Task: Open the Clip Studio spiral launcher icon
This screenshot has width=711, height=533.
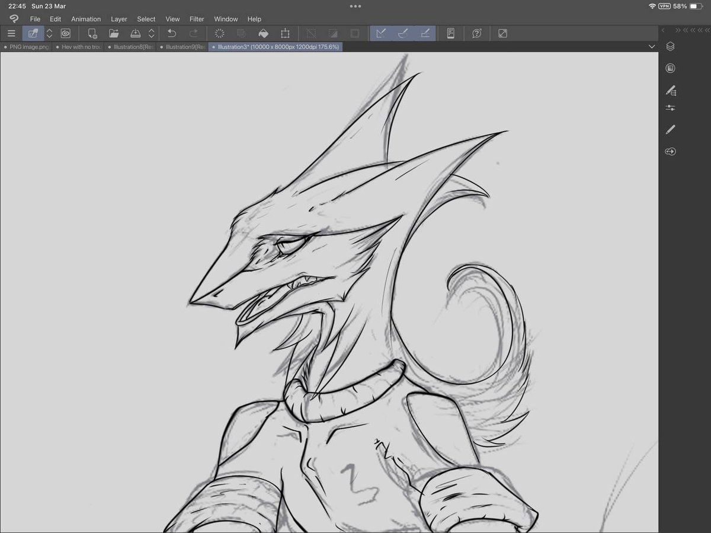Action: (65, 33)
